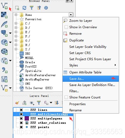The image size is (125, 138).
Task: Click the Expand All icon in Layers Panel
Action: (56, 103)
